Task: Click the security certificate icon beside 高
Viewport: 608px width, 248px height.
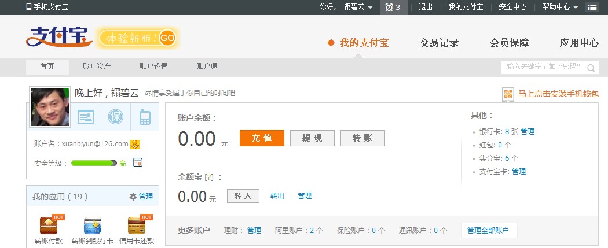Action: click(x=138, y=162)
